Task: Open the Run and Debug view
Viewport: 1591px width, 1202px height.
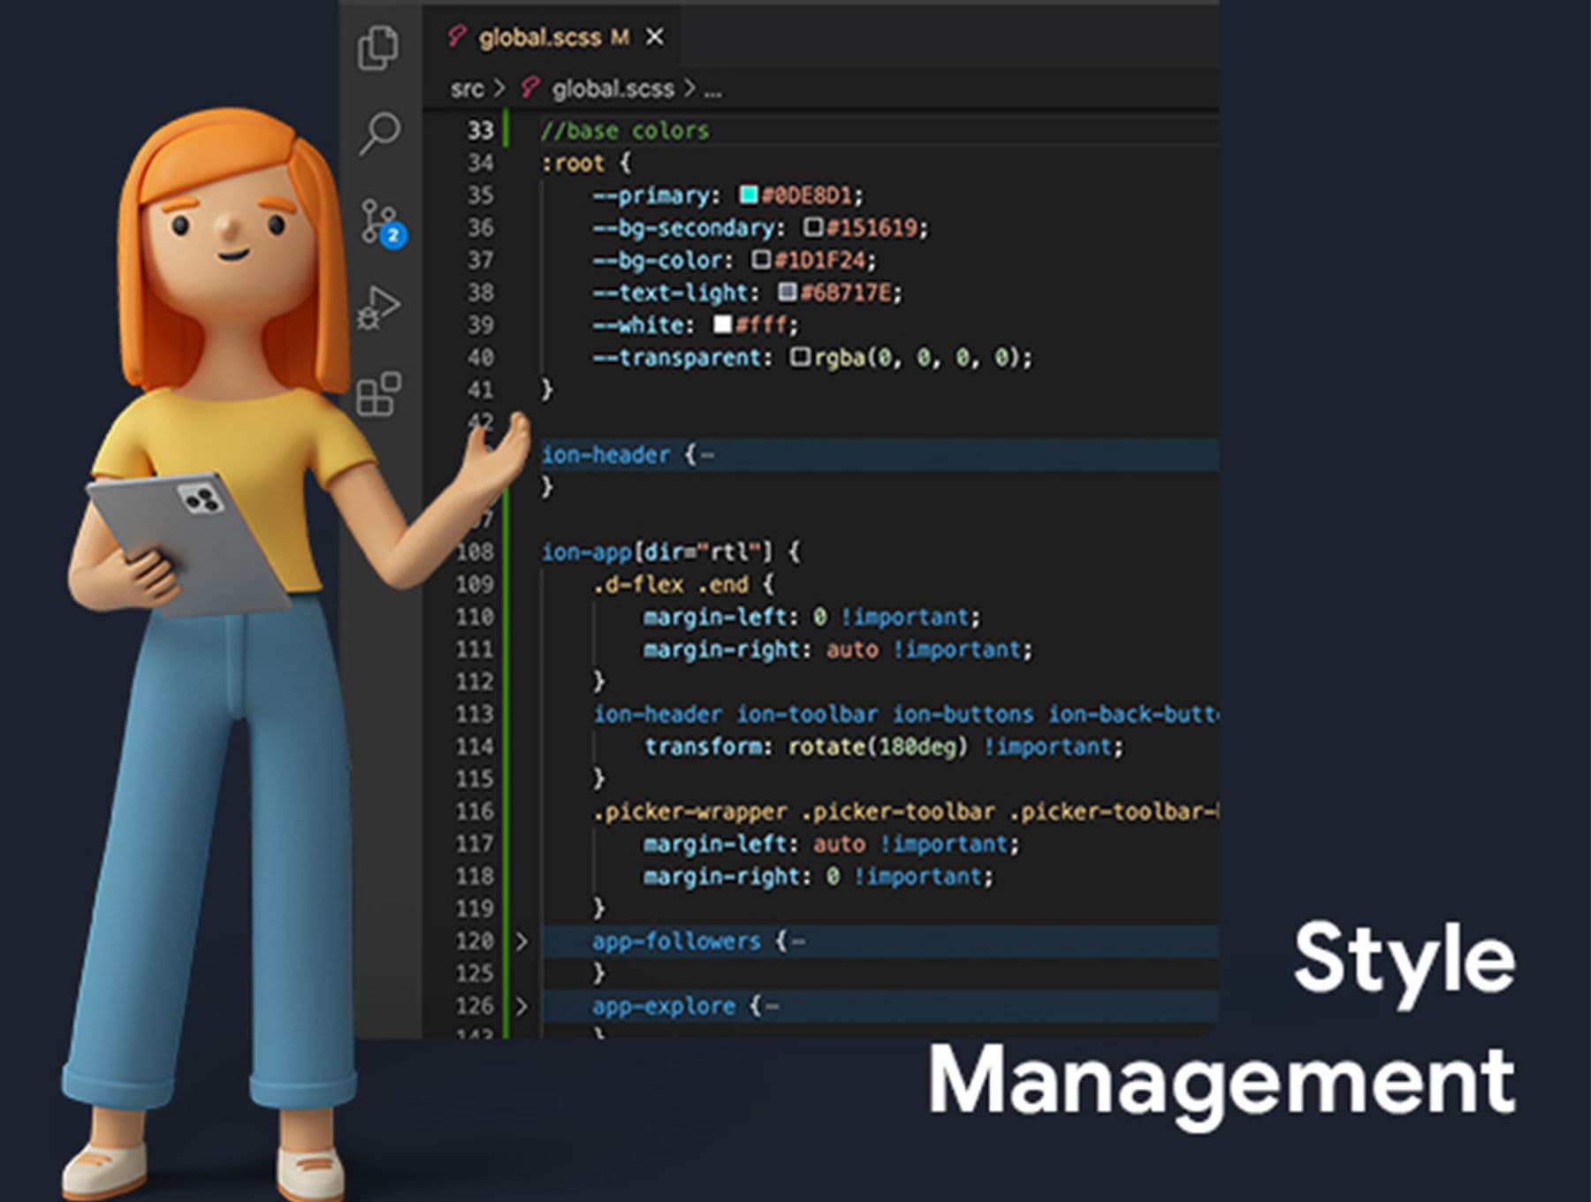Action: (378, 308)
